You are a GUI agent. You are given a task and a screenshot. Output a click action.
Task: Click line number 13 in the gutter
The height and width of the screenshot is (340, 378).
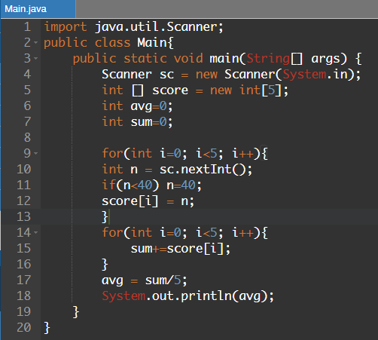point(24,216)
